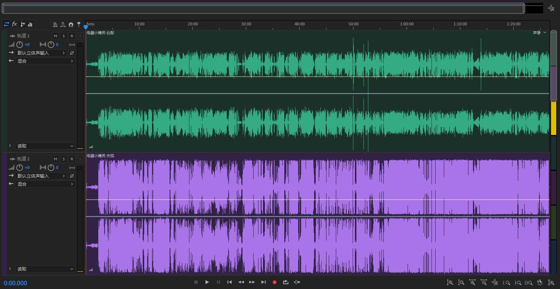The height and width of the screenshot is (289, 560).
Task: Click the 0:00.000 timecode display
Action: tap(15, 283)
